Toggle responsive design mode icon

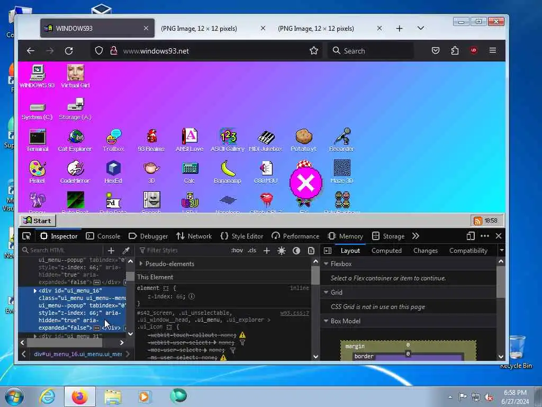pos(471,236)
